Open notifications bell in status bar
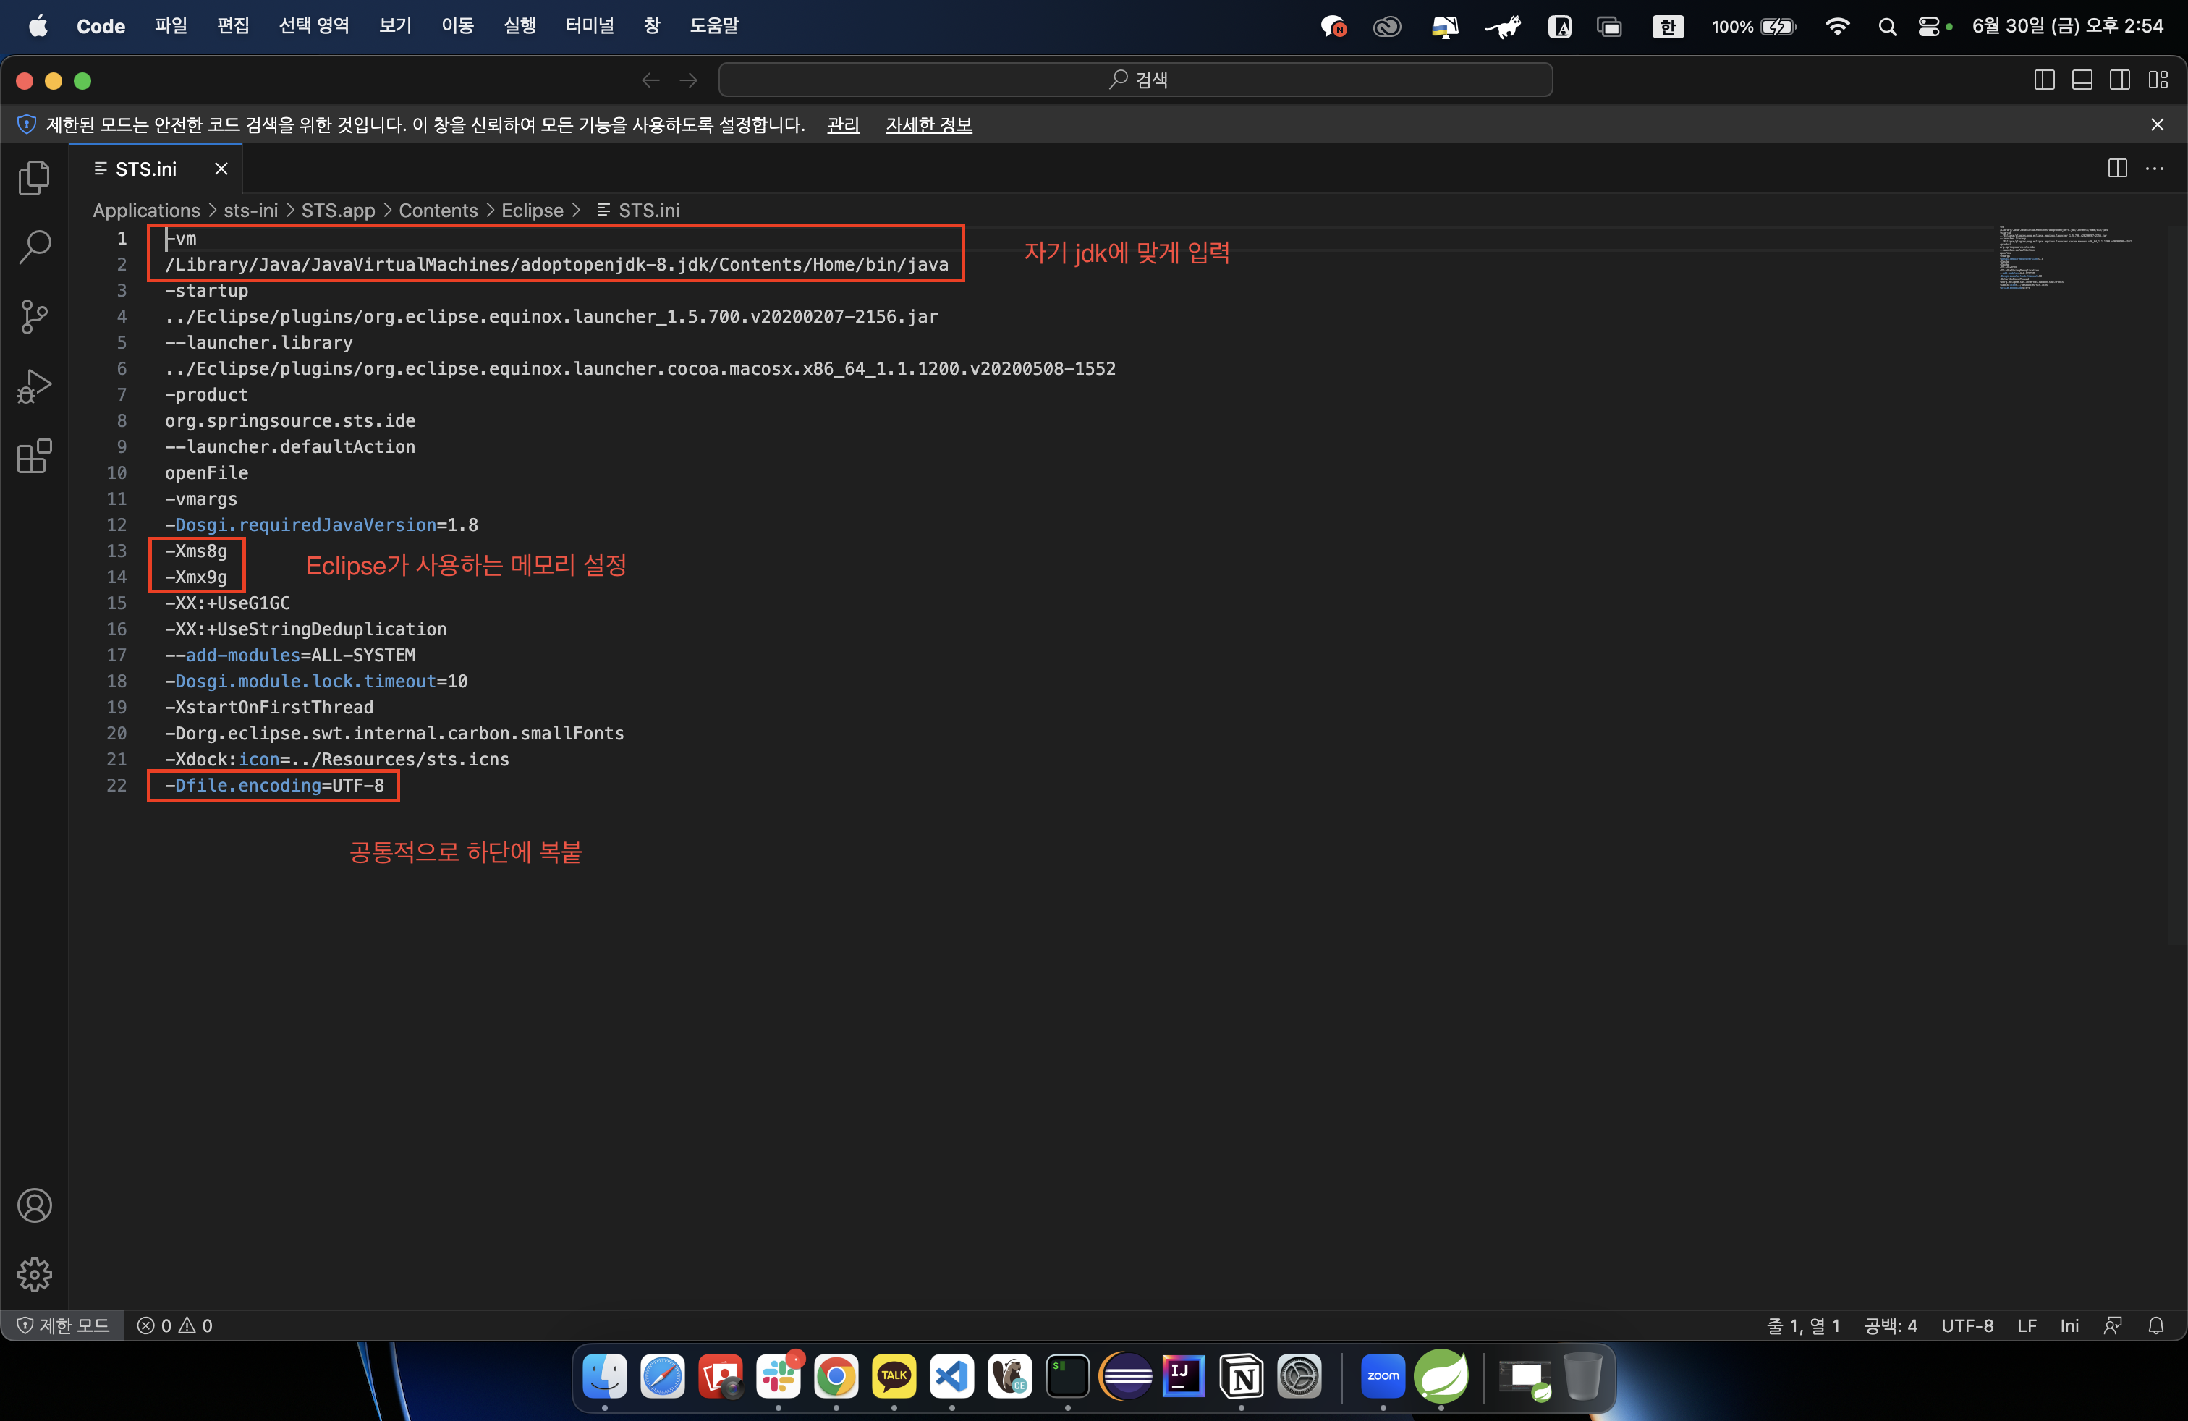The width and height of the screenshot is (2188, 1421). point(2156,1325)
